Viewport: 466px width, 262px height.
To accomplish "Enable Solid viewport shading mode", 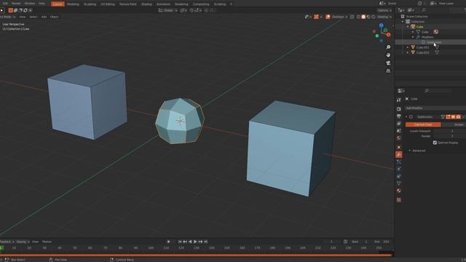I will coord(363,17).
